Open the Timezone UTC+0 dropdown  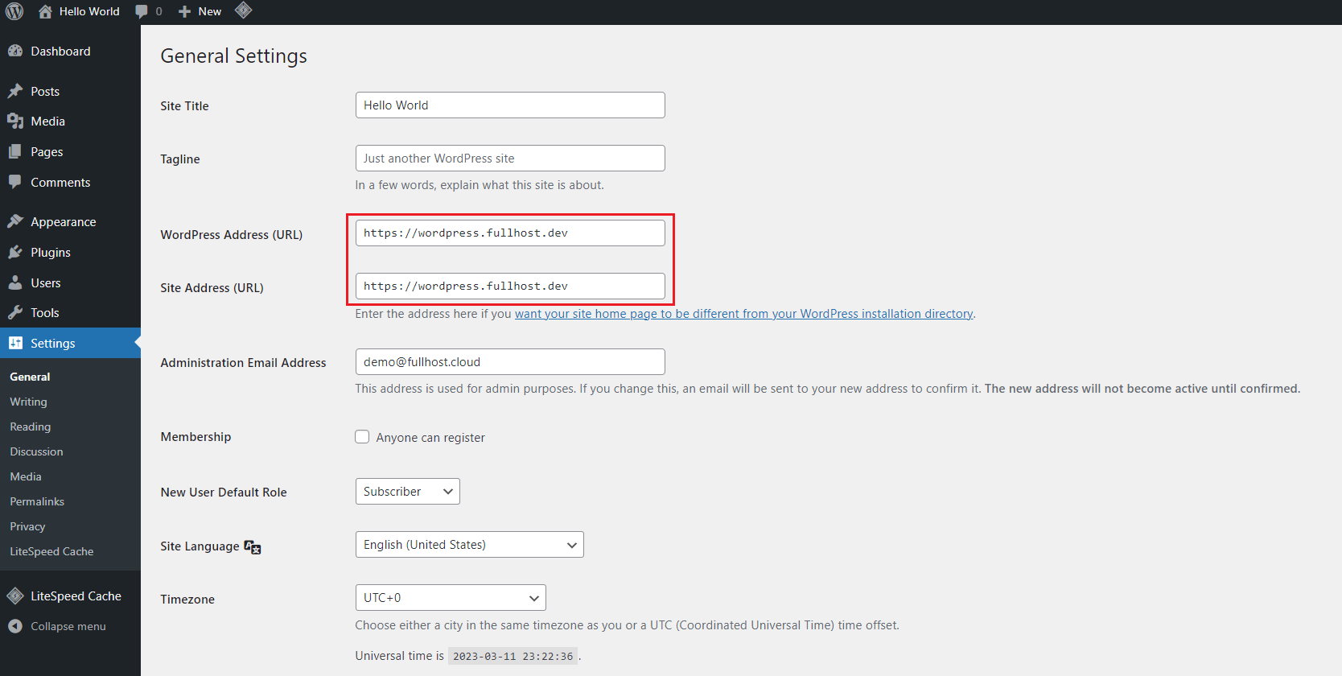(450, 598)
